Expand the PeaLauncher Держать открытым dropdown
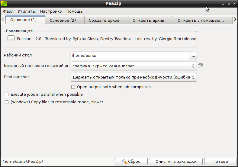 coord(134,77)
